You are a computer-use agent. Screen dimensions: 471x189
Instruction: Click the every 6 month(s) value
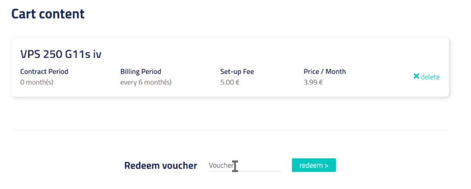[146, 83]
